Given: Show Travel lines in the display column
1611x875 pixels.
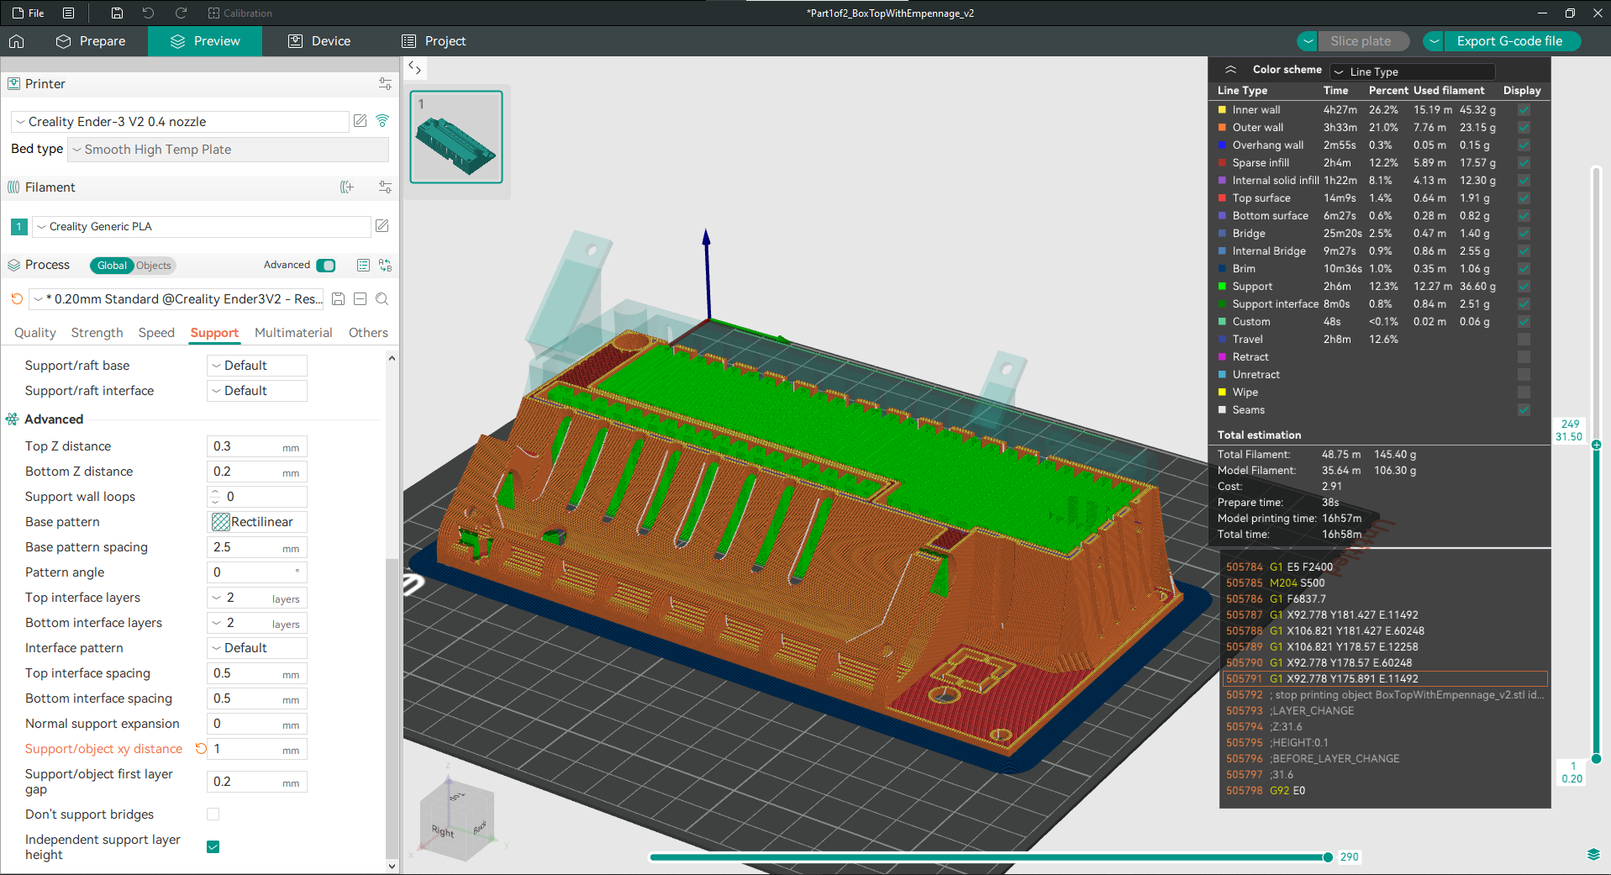Looking at the screenshot, I should point(1524,340).
